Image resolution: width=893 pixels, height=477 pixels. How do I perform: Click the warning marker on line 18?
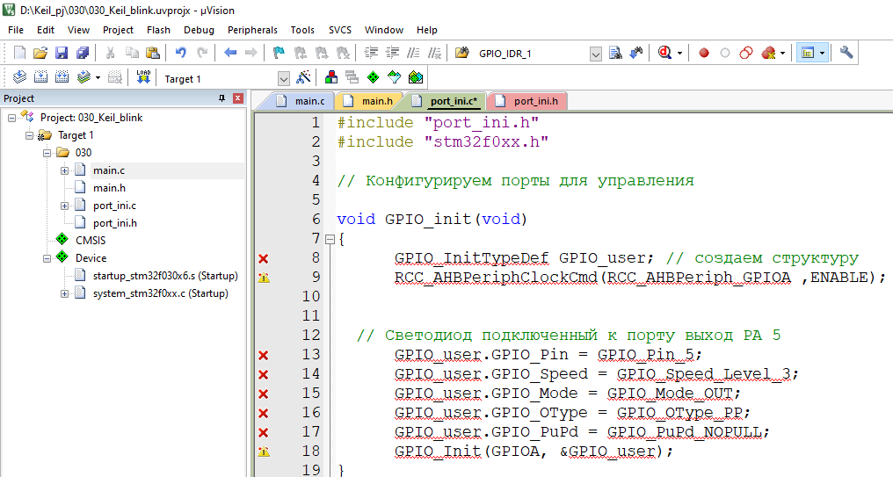pos(263,452)
